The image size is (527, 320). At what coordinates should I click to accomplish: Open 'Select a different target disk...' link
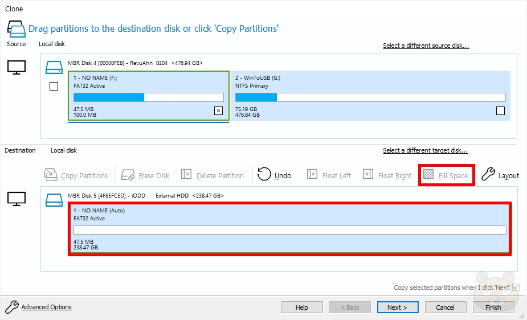[425, 150]
